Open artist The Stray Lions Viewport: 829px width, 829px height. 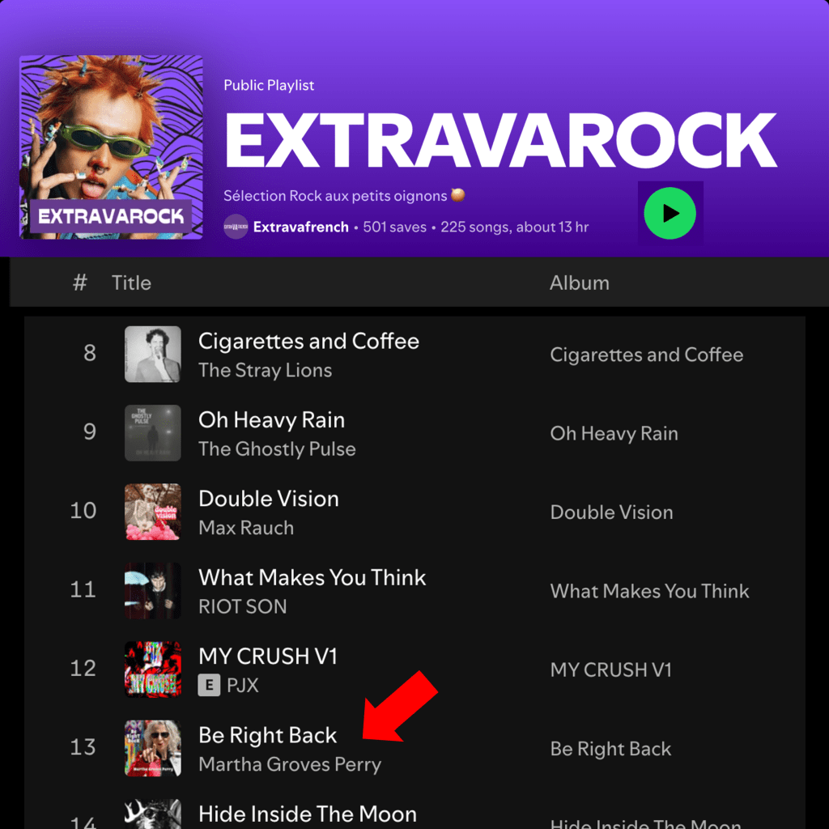point(265,371)
